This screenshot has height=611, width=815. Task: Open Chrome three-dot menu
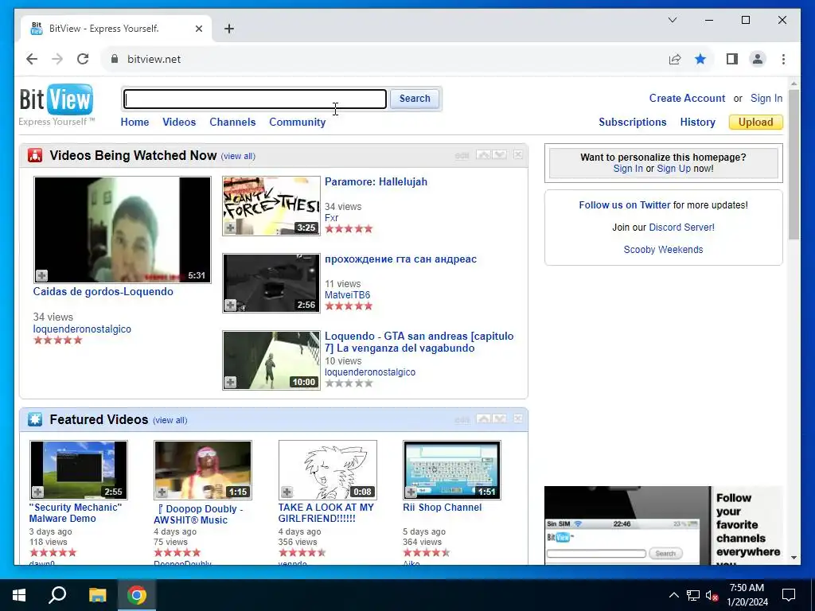(x=783, y=59)
